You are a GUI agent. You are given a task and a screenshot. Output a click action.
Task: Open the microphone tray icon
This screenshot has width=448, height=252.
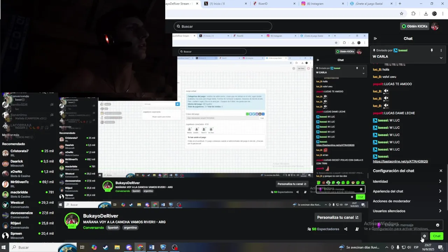398,247
